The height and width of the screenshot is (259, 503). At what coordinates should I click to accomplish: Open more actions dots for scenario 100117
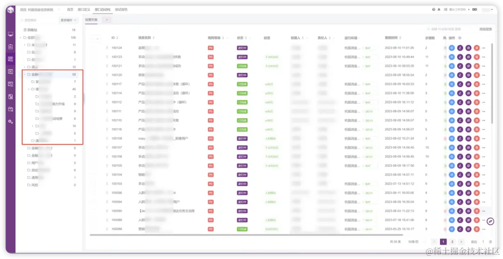(484, 84)
